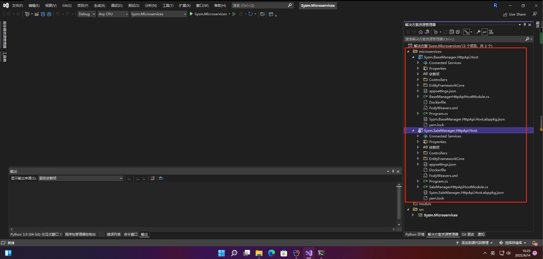This screenshot has width=543, height=259.
Task: Open the 扩展(X) menu
Action: [x=185, y=6]
